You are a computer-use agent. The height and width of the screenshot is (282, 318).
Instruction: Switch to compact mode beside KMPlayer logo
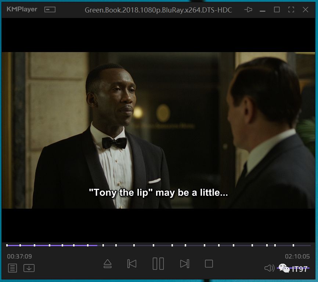[x=50, y=10]
